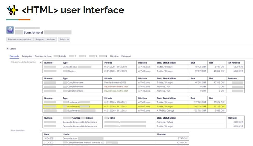Click the blue Bouclement record icon
This screenshot has width=253, height=146.
10,30
